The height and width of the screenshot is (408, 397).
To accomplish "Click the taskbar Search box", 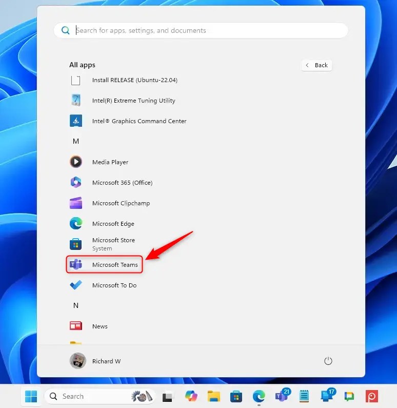I will pyautogui.click(x=100, y=396).
